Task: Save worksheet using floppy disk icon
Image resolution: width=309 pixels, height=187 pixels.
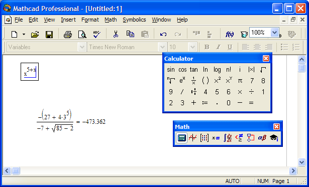Action: click(x=49, y=35)
